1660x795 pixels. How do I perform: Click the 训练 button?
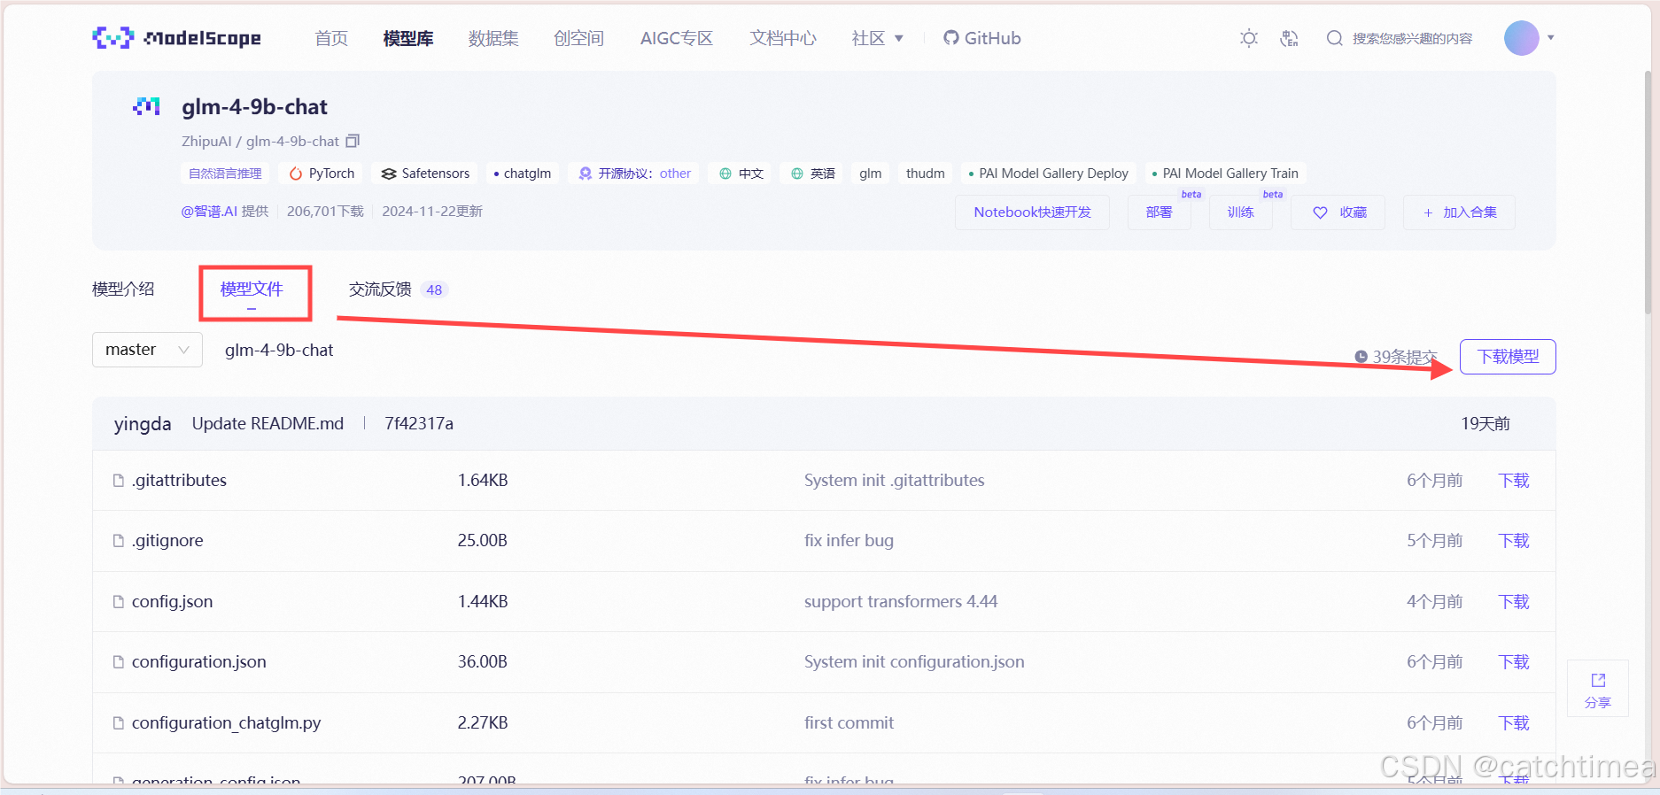(1240, 212)
